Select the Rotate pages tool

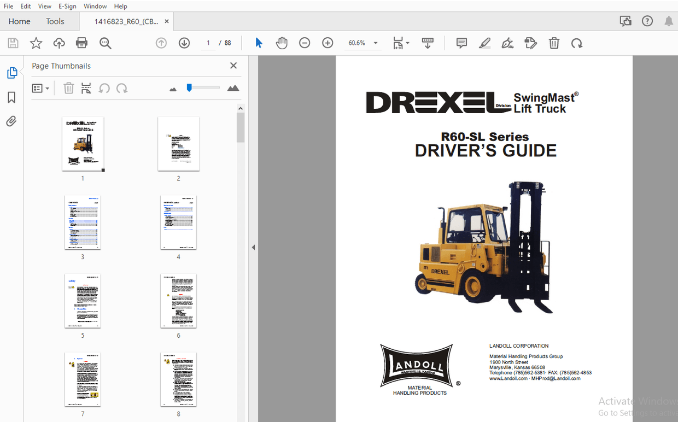coord(577,43)
